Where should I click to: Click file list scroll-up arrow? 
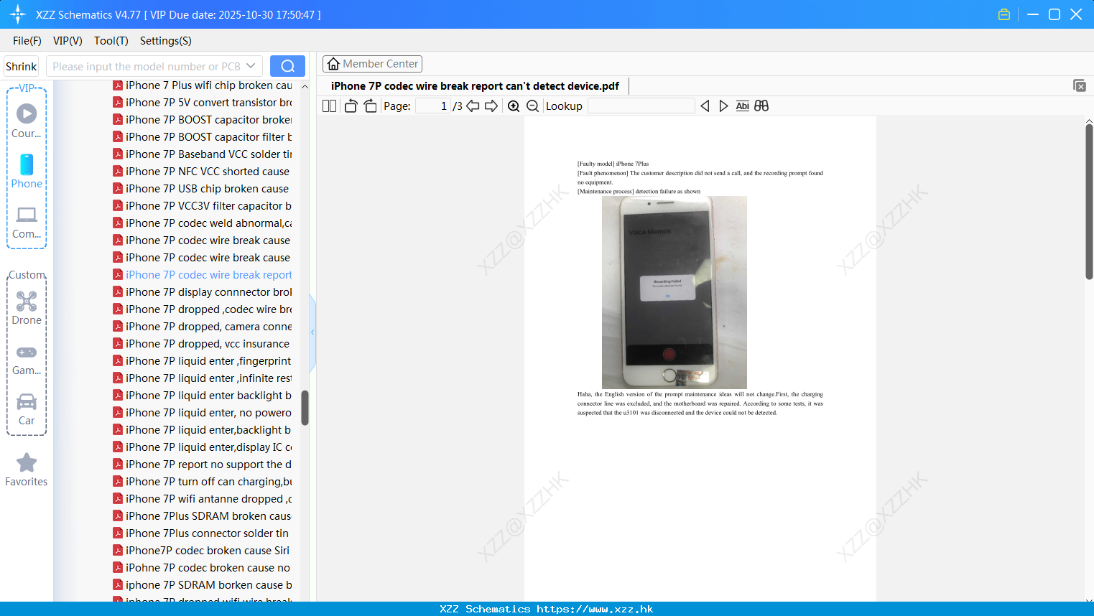point(305,86)
